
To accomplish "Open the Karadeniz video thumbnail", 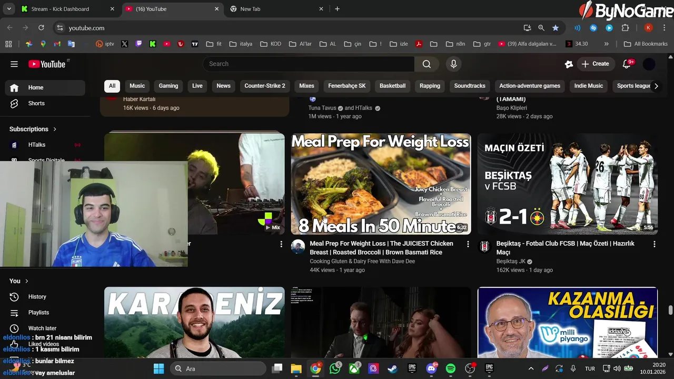I will [x=194, y=322].
